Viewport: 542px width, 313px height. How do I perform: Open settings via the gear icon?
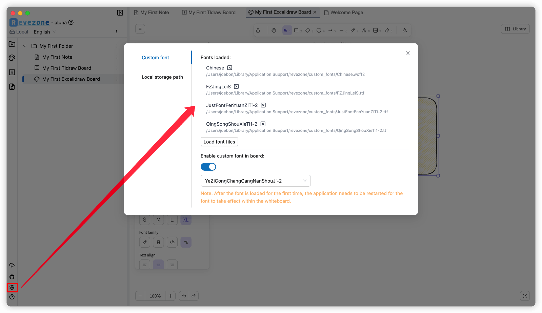tap(12, 287)
